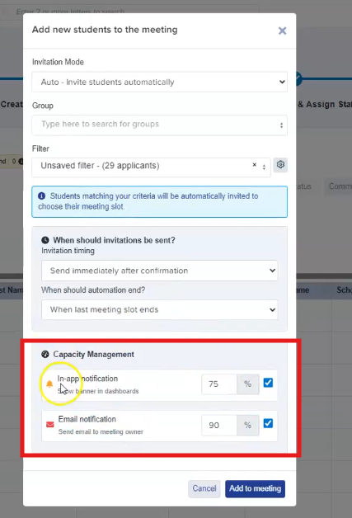352x518 pixels.
Task: Close the Add new students dialog
Action: click(282, 31)
